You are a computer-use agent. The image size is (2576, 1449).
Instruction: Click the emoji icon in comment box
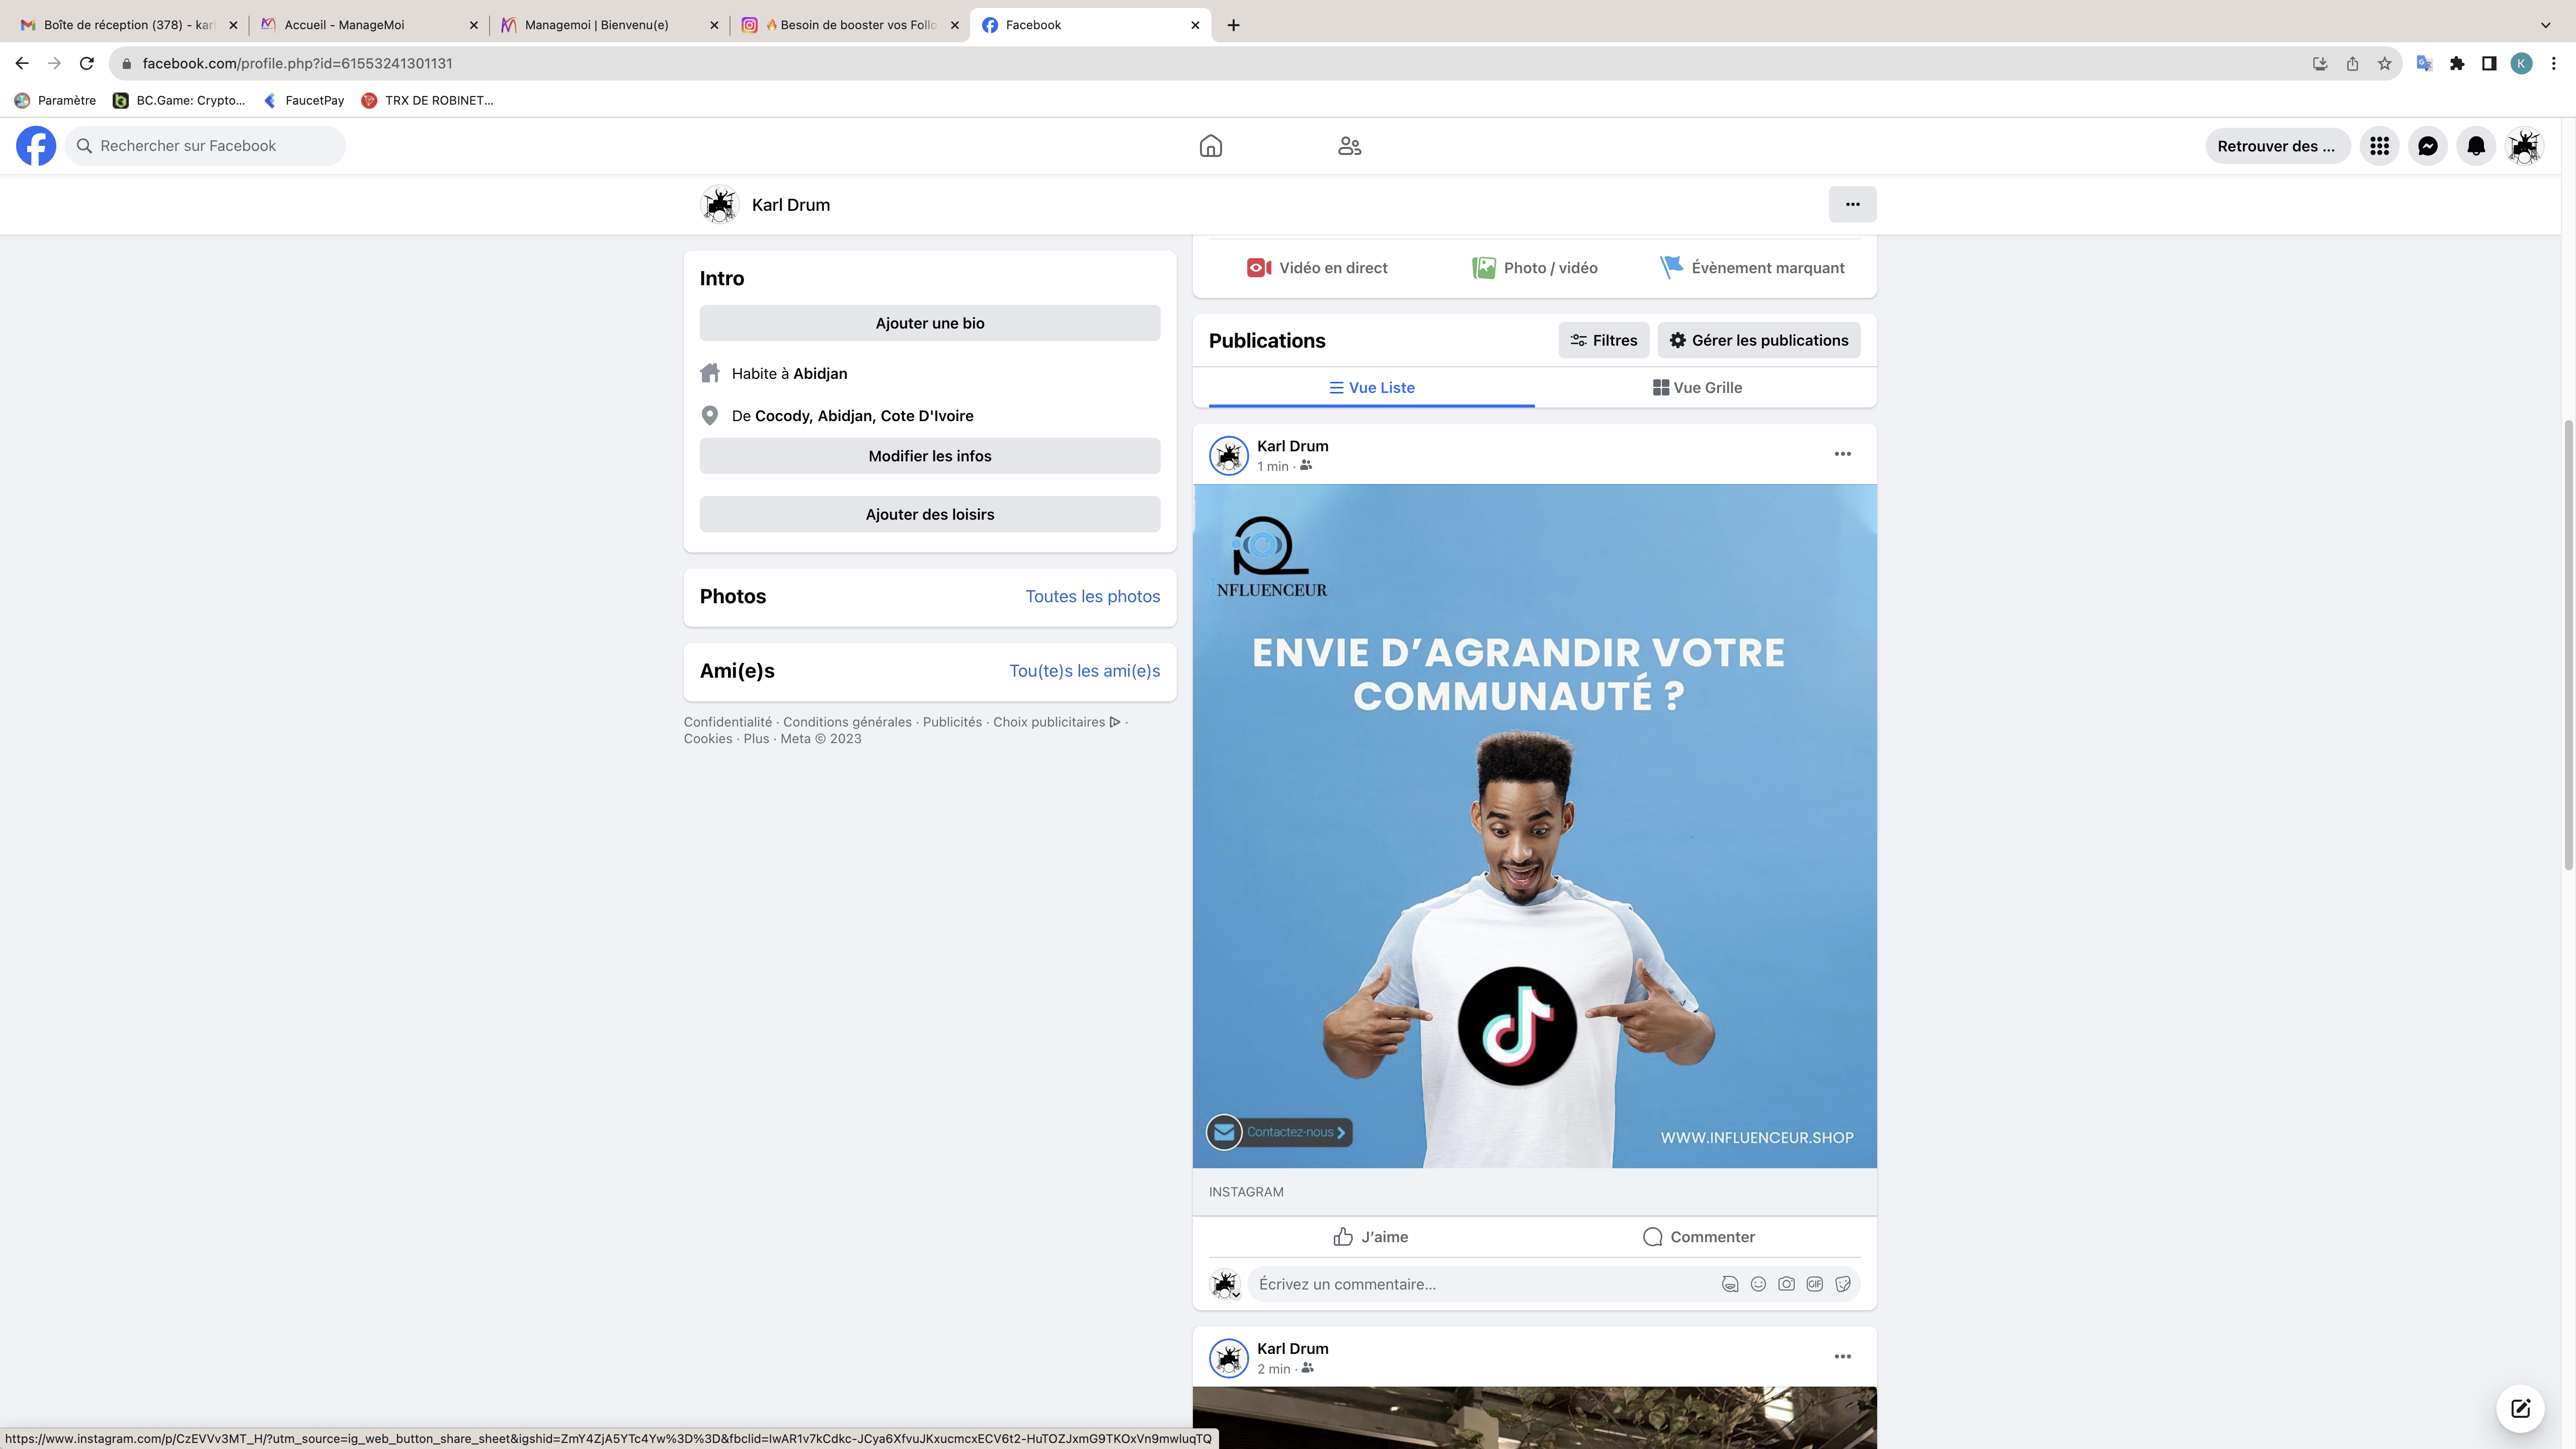coord(1758,1284)
